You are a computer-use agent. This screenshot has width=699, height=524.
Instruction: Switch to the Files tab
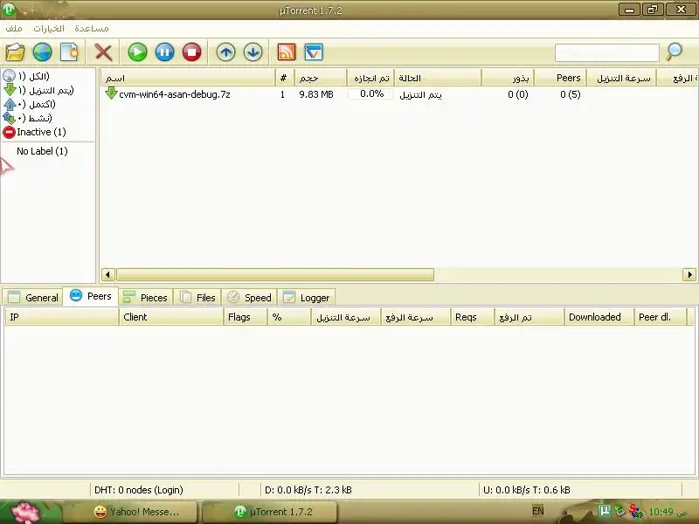click(x=197, y=297)
